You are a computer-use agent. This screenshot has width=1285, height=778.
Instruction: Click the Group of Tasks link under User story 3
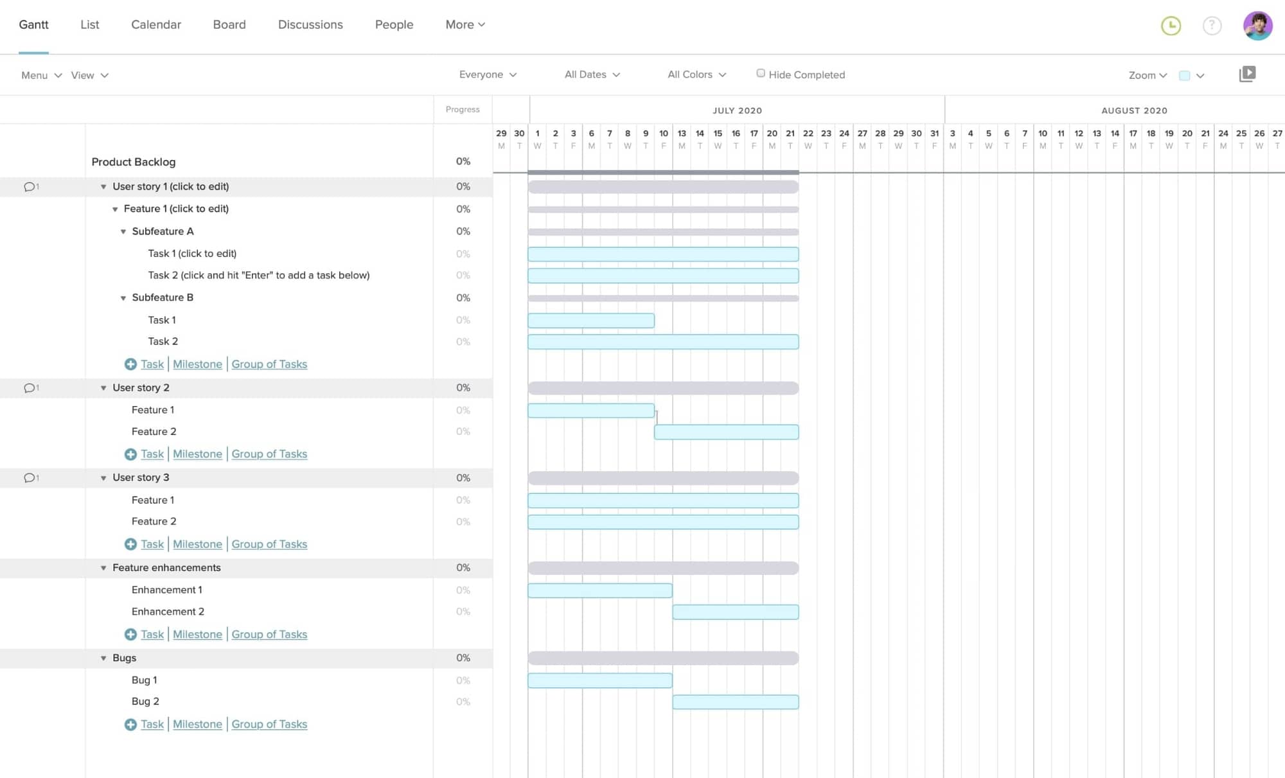[269, 544]
